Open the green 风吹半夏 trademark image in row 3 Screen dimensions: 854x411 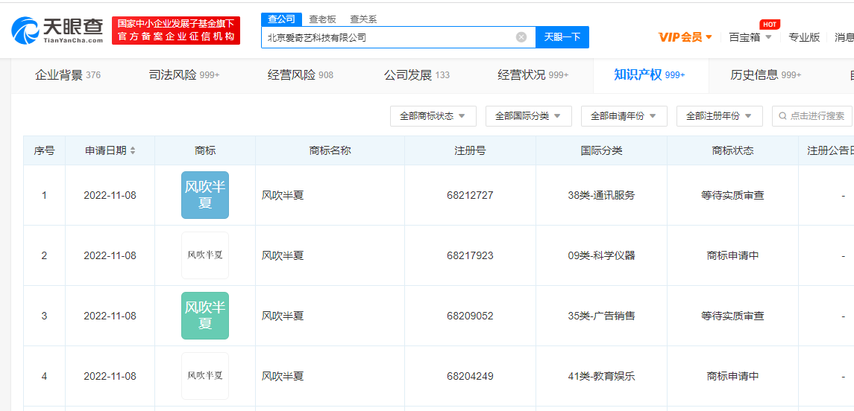(x=205, y=316)
